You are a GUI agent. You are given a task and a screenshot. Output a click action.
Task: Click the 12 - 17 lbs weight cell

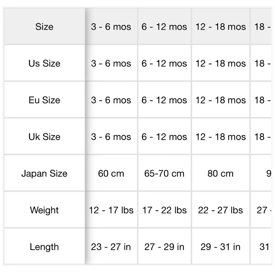[111, 210]
